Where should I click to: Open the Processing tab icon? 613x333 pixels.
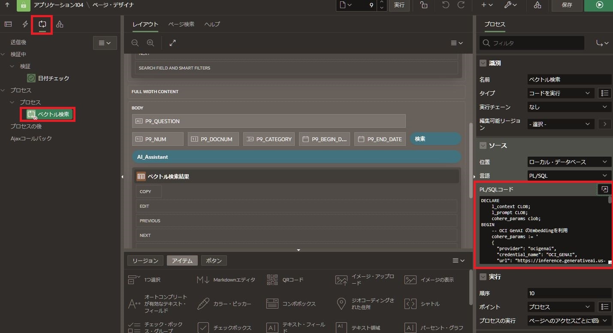42,24
